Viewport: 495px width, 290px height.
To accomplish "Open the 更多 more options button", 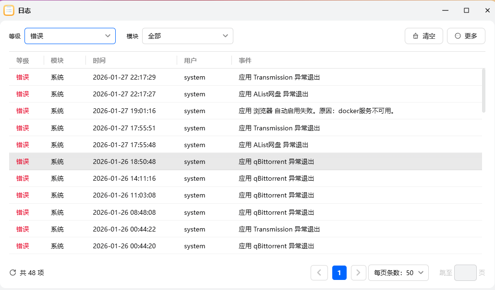I will pos(466,36).
